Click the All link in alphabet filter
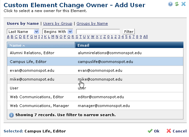 point(146,37)
